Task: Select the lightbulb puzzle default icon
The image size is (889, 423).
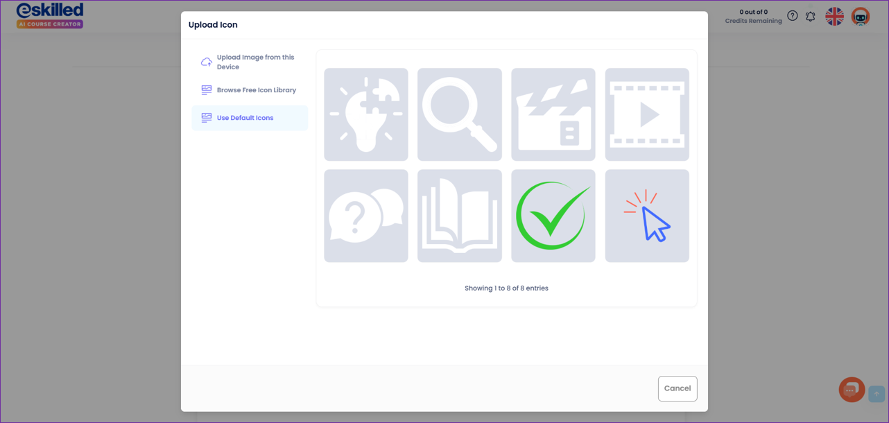Action: point(365,114)
